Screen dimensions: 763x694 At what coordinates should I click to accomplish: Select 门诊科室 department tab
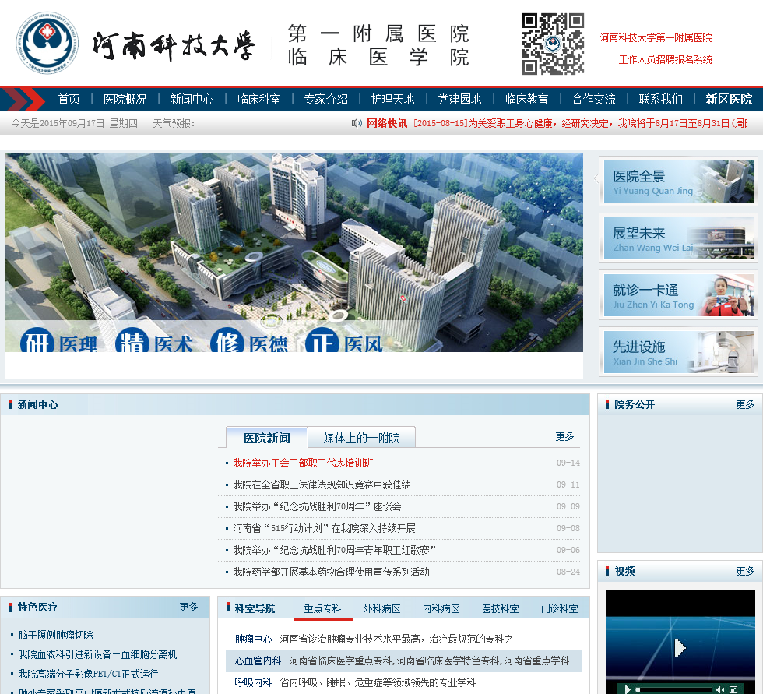560,609
